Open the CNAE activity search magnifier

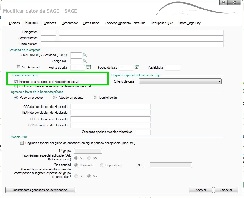point(85,55)
